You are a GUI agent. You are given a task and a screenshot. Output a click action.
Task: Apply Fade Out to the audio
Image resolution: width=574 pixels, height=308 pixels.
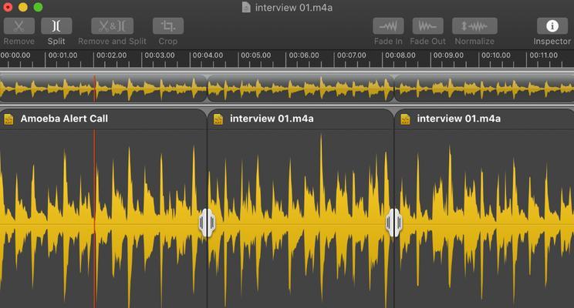point(428,26)
